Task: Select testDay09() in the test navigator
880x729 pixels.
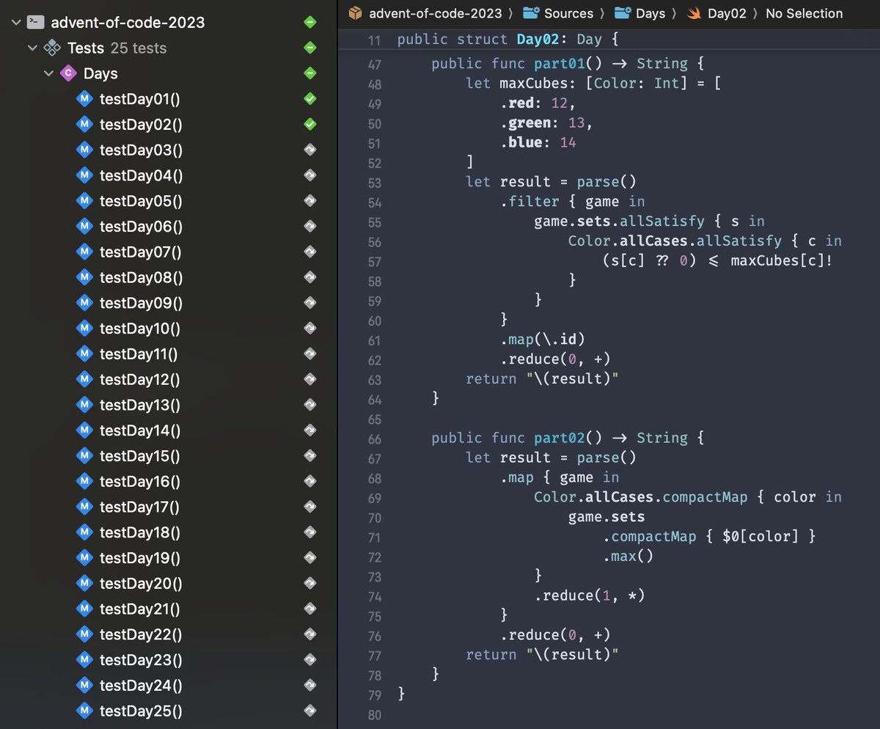Action: [x=141, y=303]
